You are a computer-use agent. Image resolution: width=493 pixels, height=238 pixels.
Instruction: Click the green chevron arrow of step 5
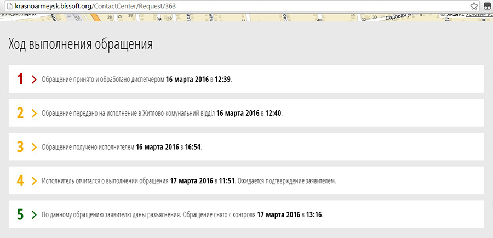click(34, 214)
